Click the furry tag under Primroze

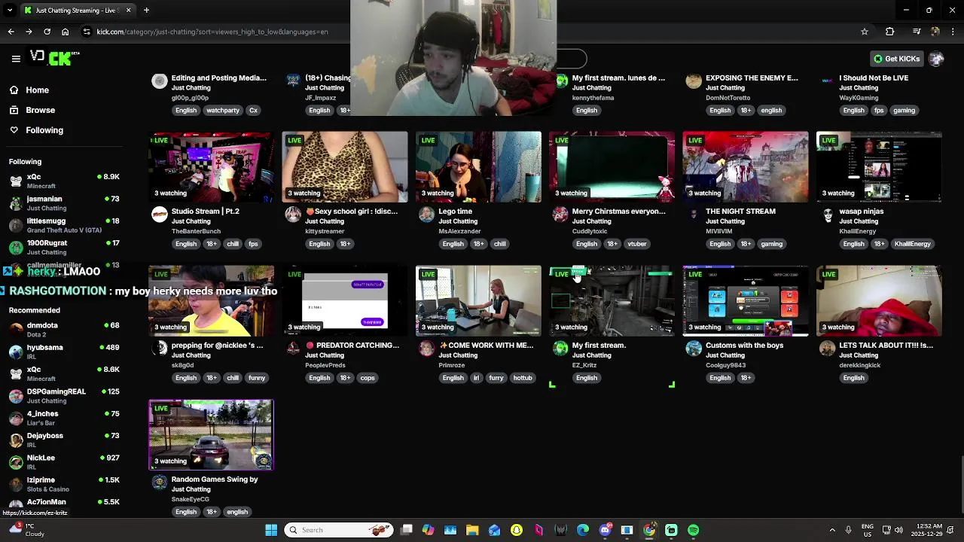[496, 378]
